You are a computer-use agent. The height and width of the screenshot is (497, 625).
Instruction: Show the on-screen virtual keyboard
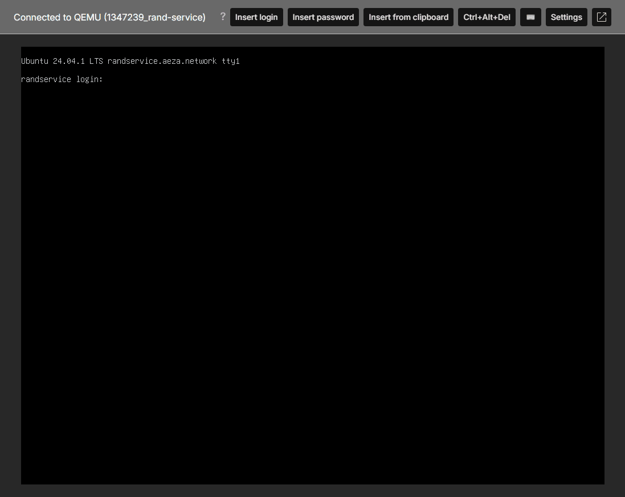[530, 17]
